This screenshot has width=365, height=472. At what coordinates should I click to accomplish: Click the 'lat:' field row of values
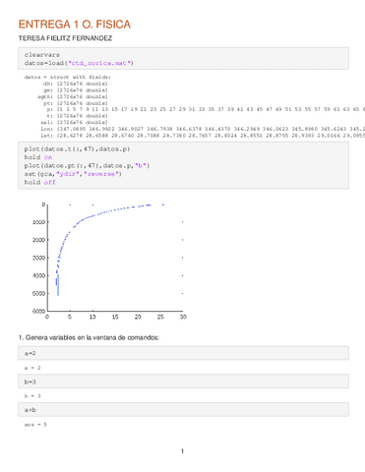coord(203,135)
